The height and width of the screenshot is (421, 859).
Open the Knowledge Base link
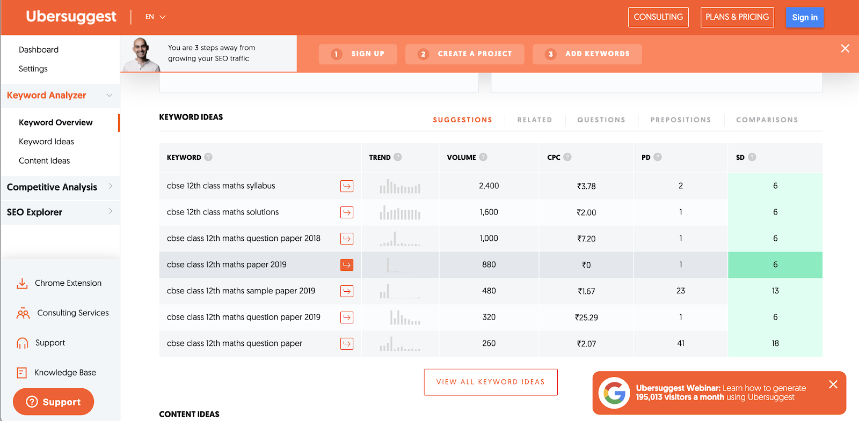click(65, 373)
